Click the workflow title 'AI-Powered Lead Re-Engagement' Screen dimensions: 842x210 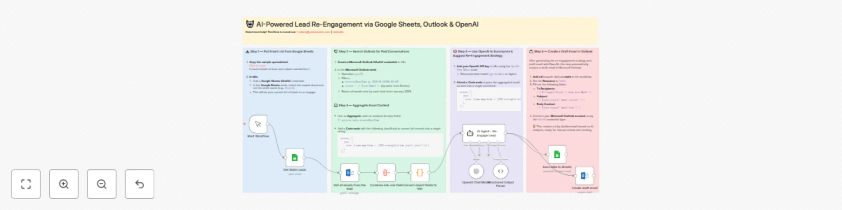tap(367, 24)
